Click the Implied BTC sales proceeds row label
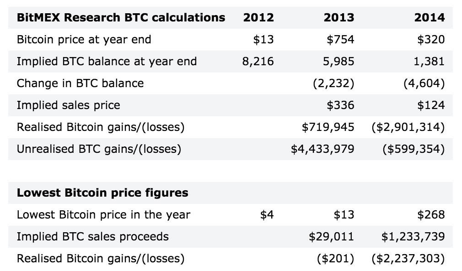Screen dimensions: 462x271 [93, 237]
